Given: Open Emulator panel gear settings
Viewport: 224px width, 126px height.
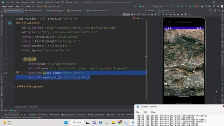Looking at the screenshot, I should click(x=215, y=10).
